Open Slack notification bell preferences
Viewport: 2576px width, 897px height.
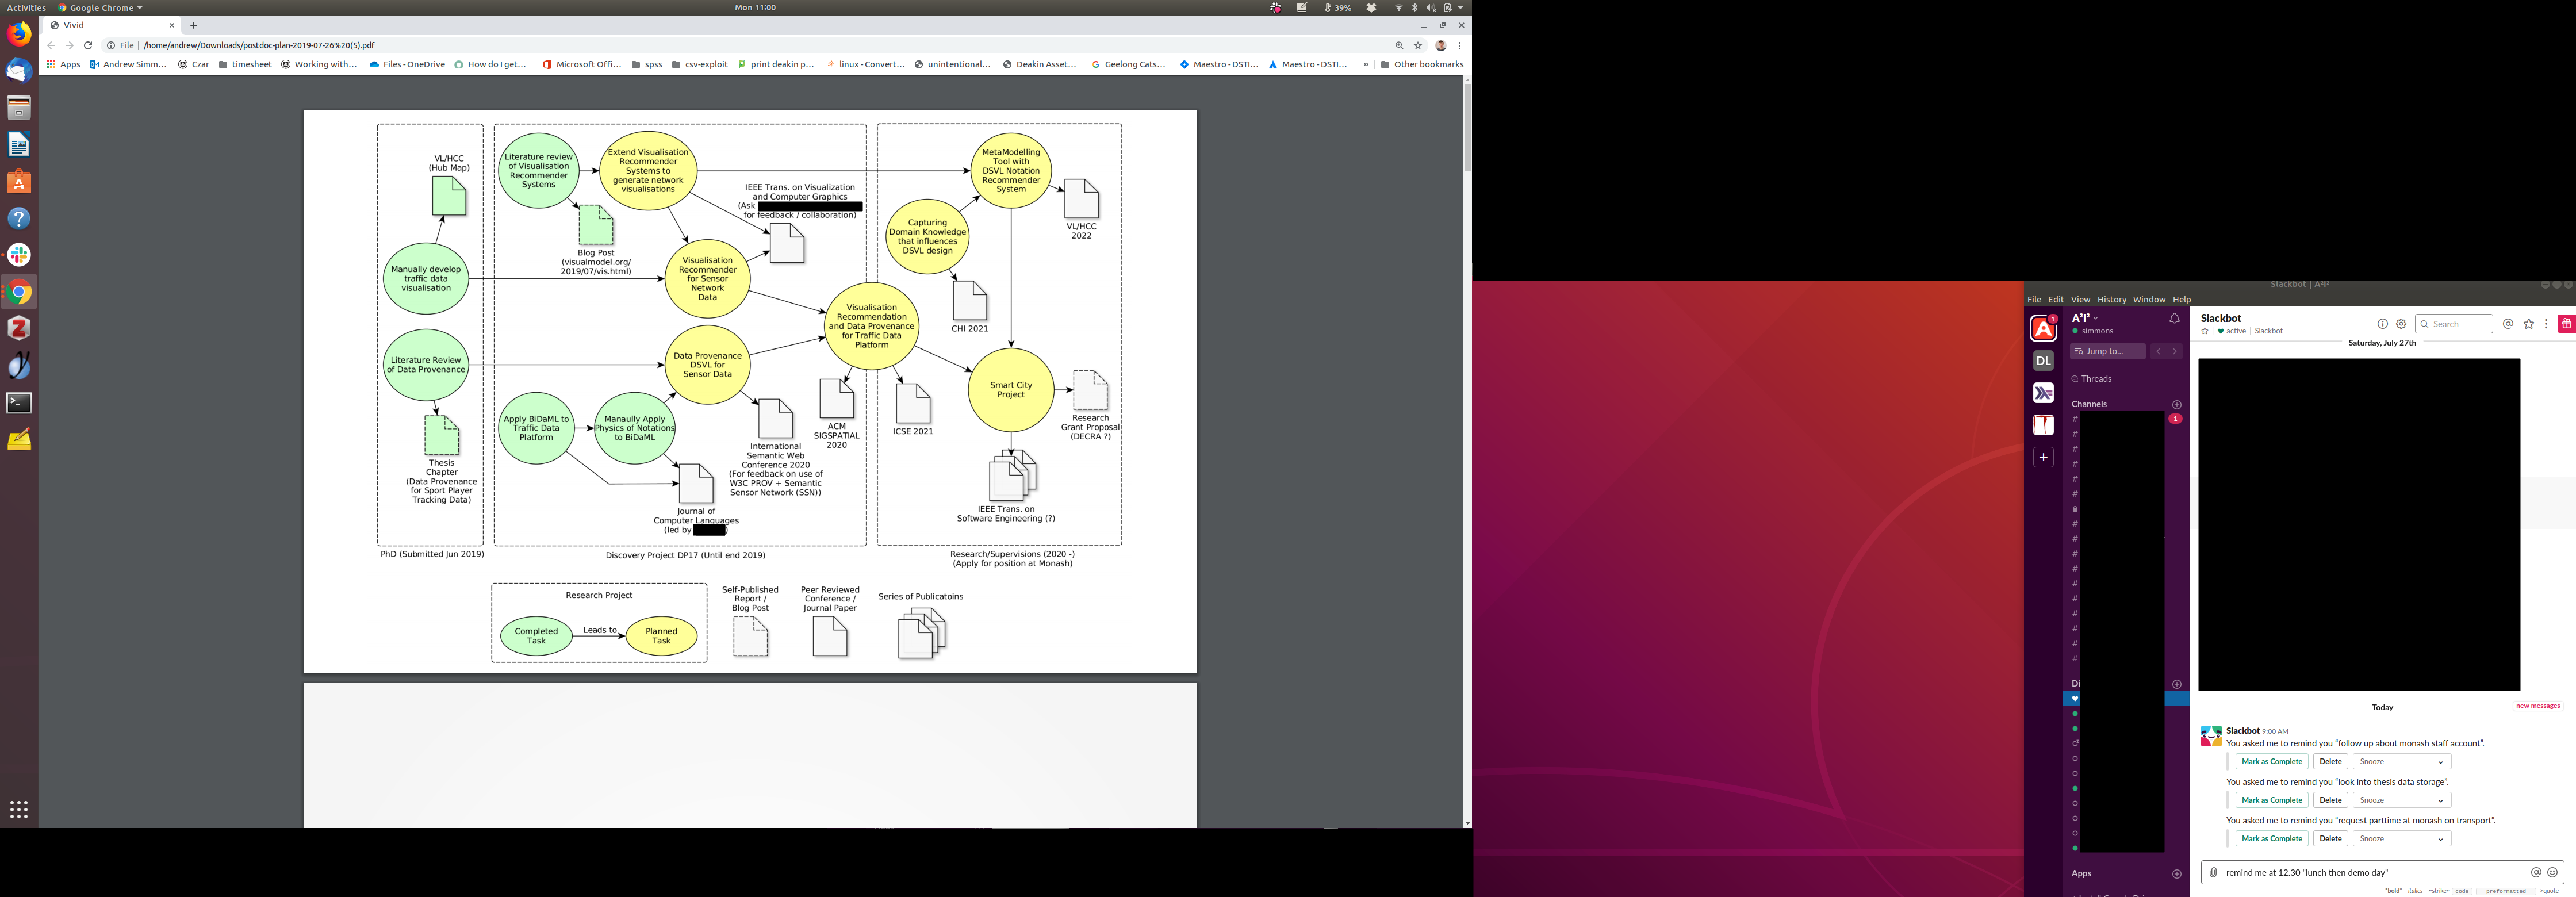(2174, 319)
